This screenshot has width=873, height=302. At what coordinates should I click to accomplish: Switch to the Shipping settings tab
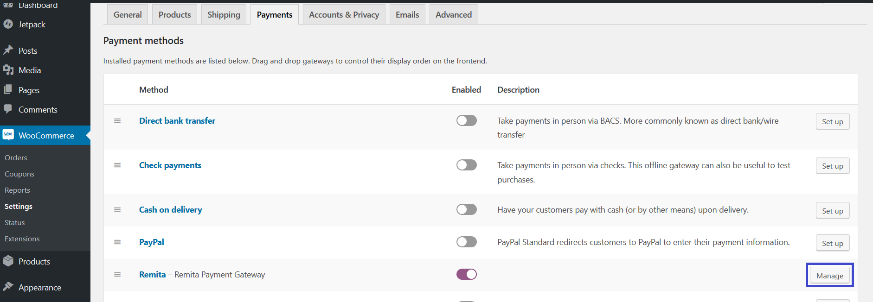tap(224, 15)
